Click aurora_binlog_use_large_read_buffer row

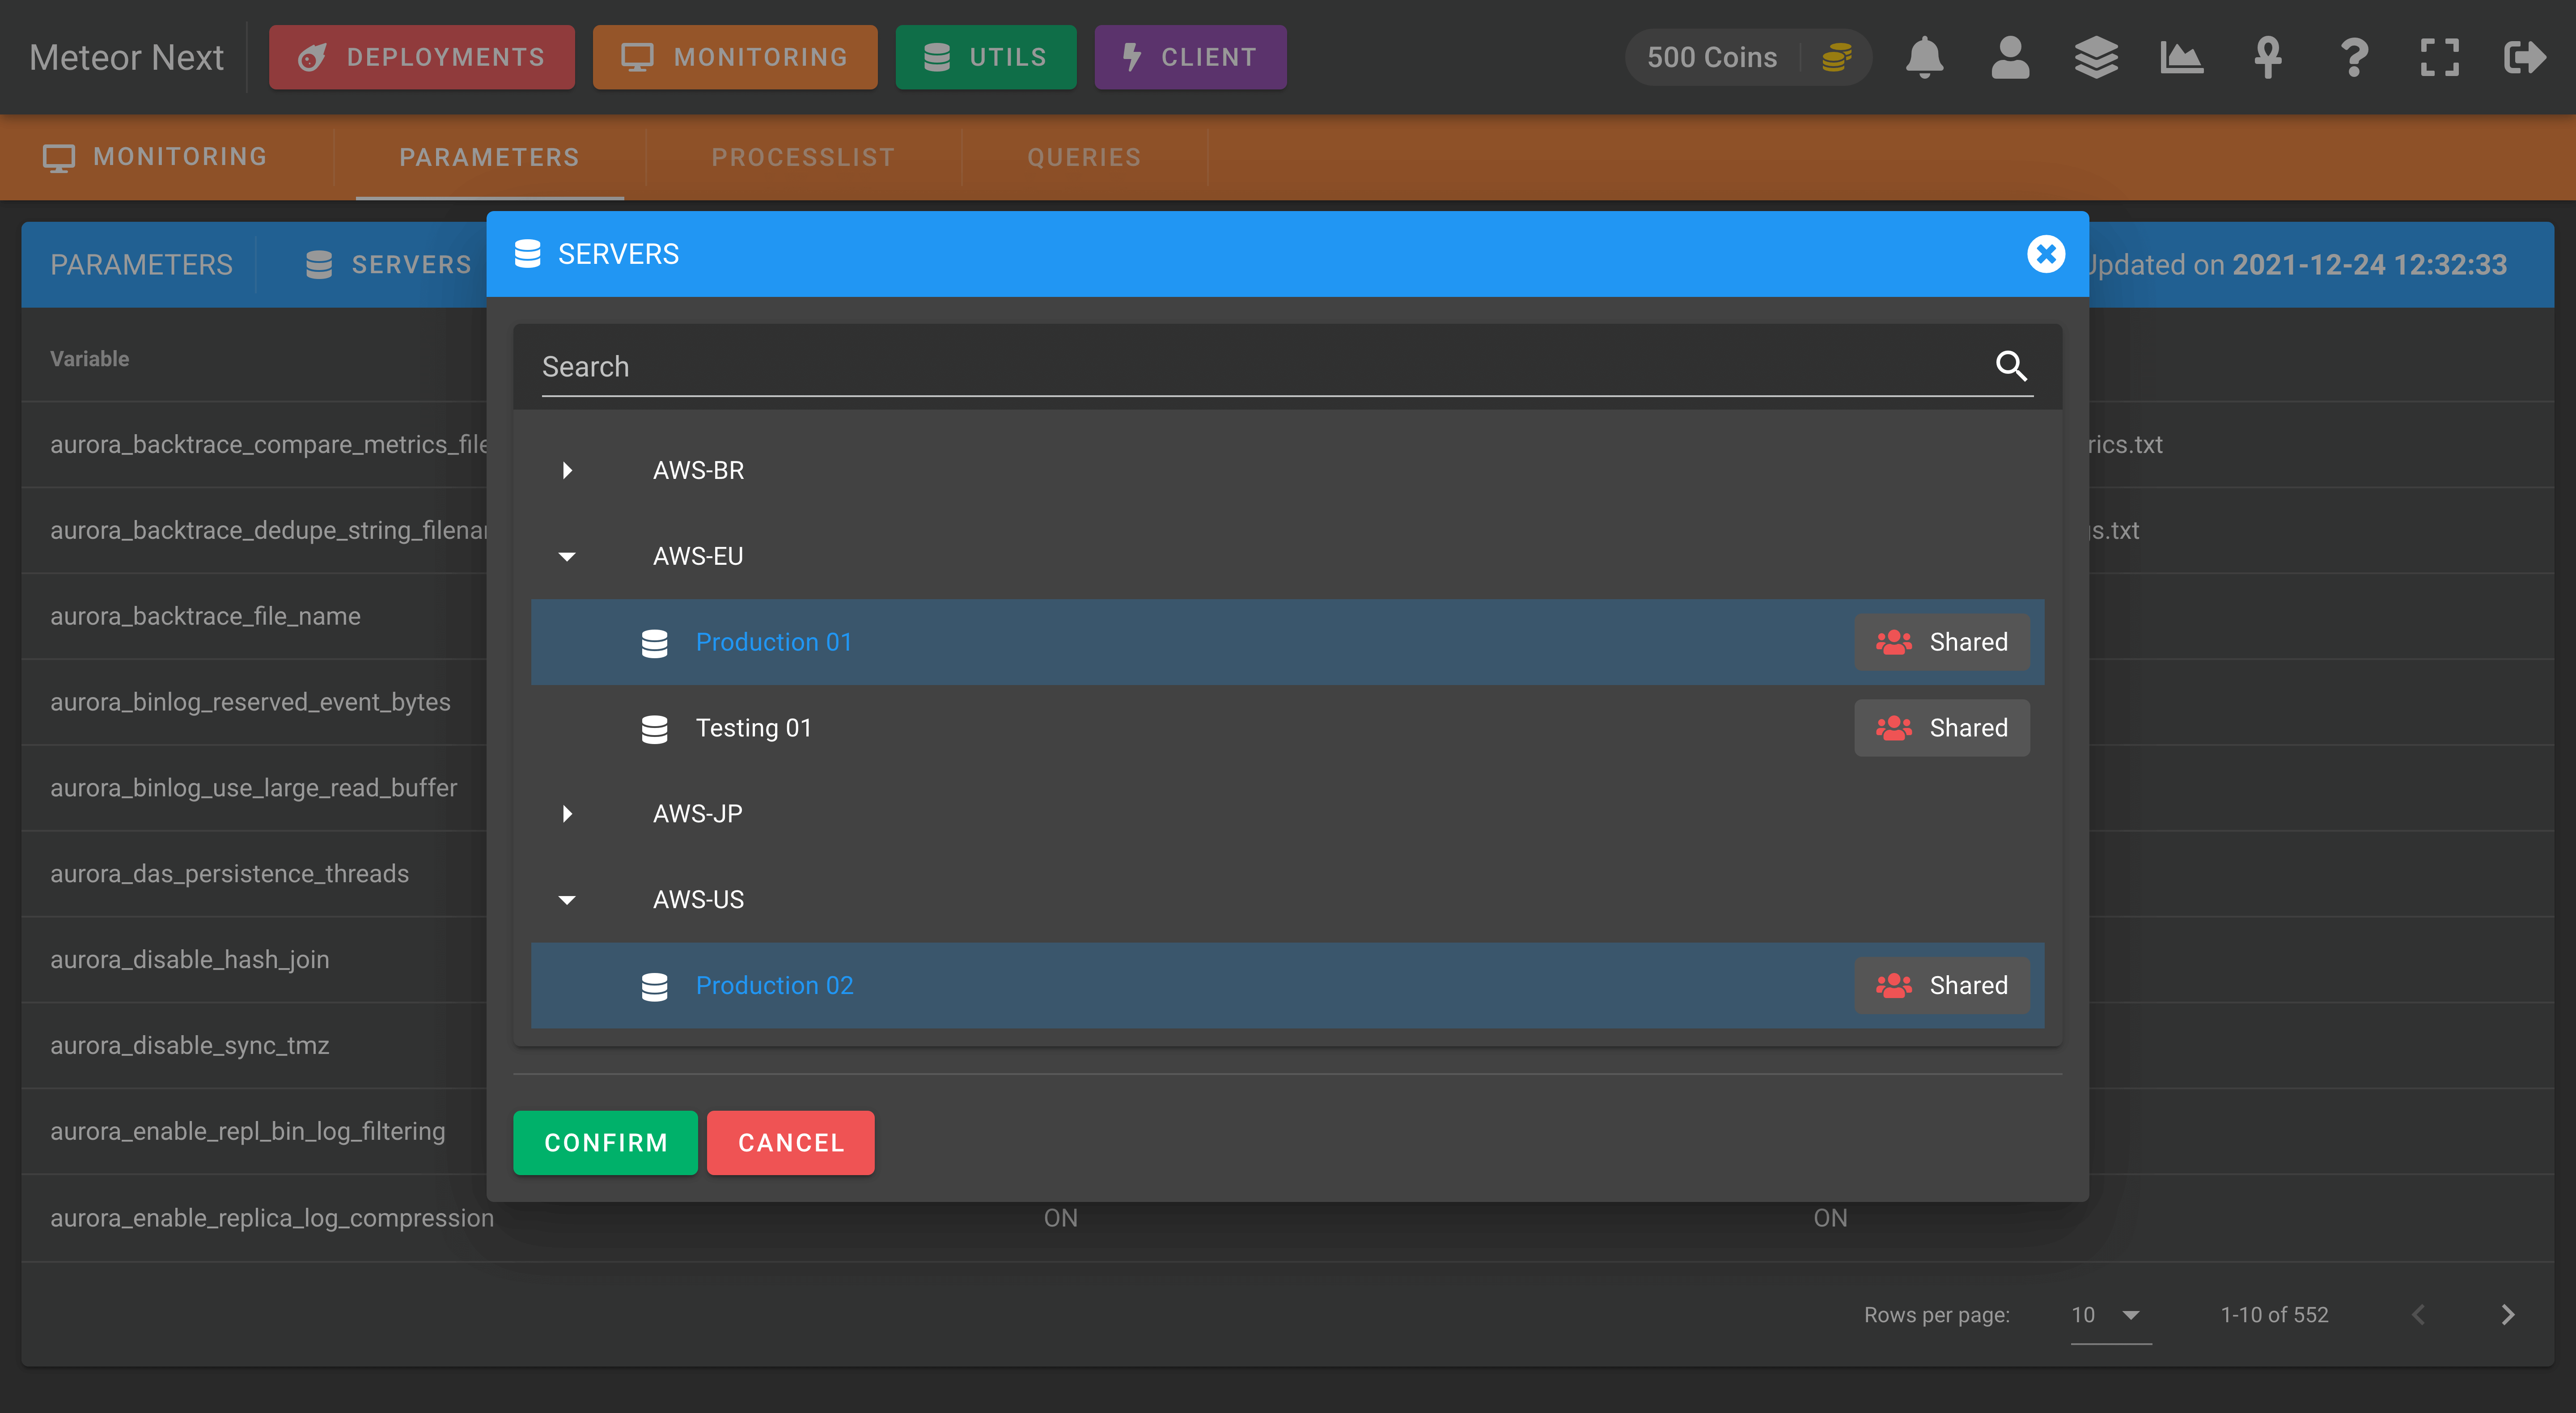pyautogui.click(x=254, y=788)
